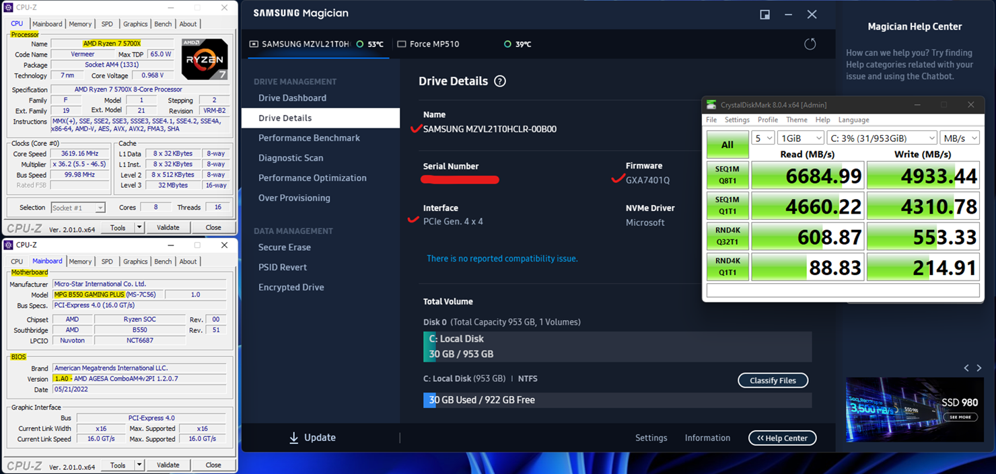
Task: Open Tools dropdown arrow in top CPU-Z window
Action: coord(139,228)
